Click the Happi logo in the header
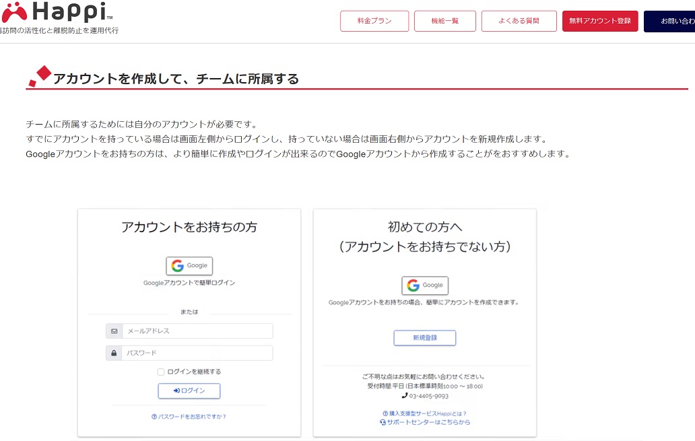Image resolution: width=695 pixels, height=441 pixels. click(x=57, y=12)
